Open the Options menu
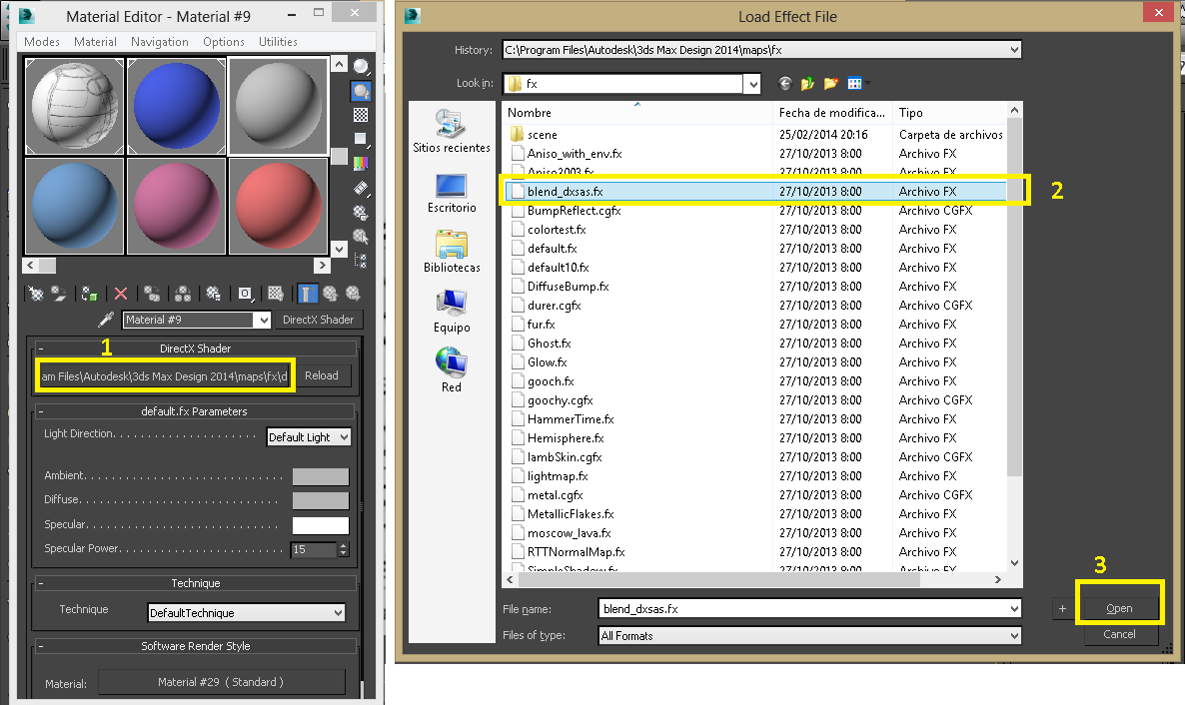 point(224,42)
